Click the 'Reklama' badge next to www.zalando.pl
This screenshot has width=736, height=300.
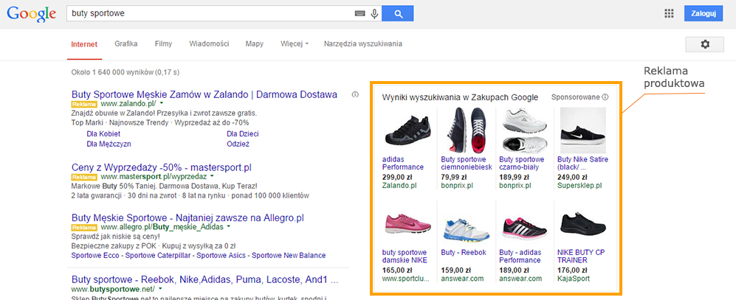pos(84,104)
